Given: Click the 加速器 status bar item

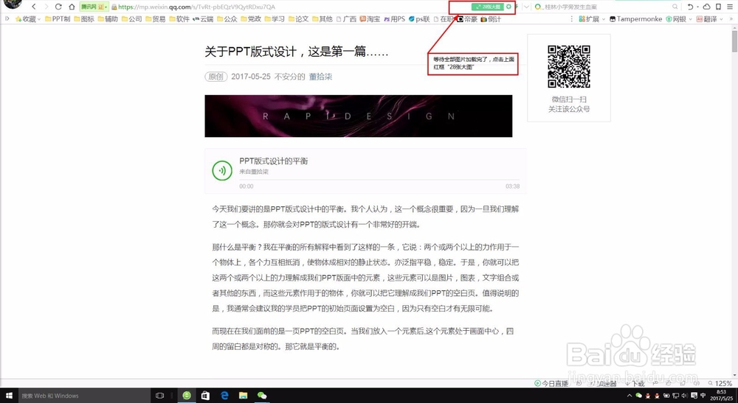Looking at the screenshot, I should [604, 383].
